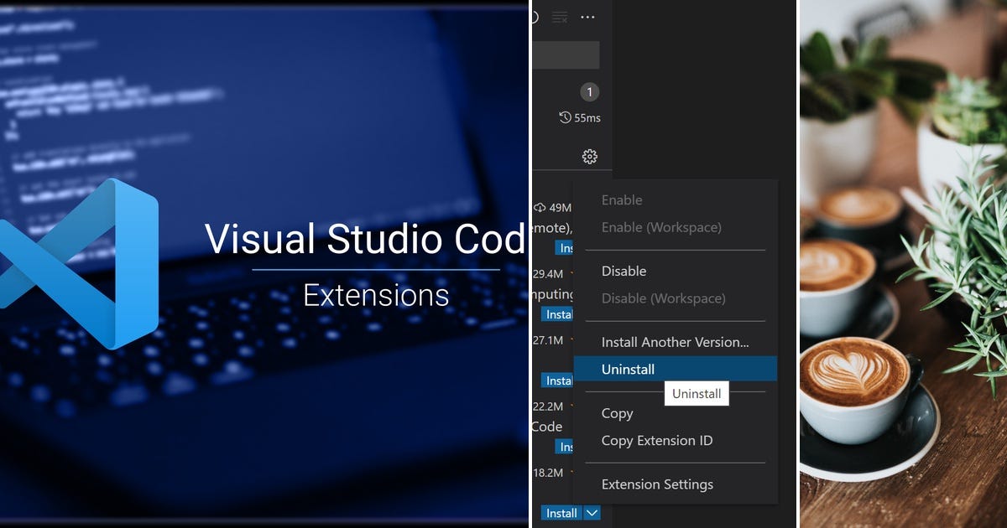Screen dimensions: 1007x528
Task: Click the 18.2M download count
Action: point(548,473)
